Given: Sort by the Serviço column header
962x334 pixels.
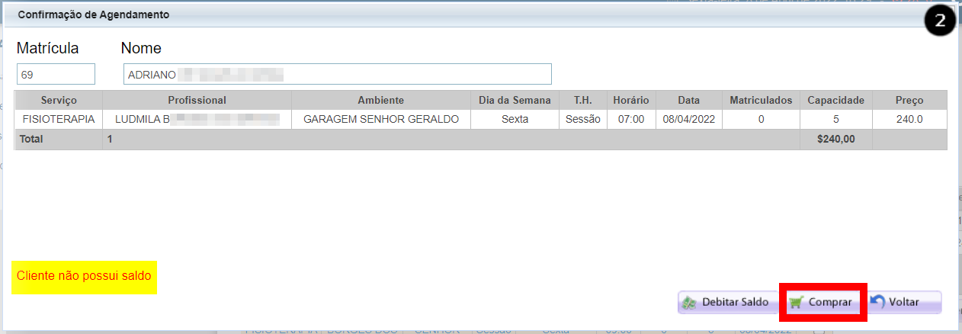Looking at the screenshot, I should (59, 100).
